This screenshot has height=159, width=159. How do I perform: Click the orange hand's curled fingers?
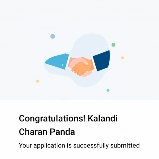87,74
